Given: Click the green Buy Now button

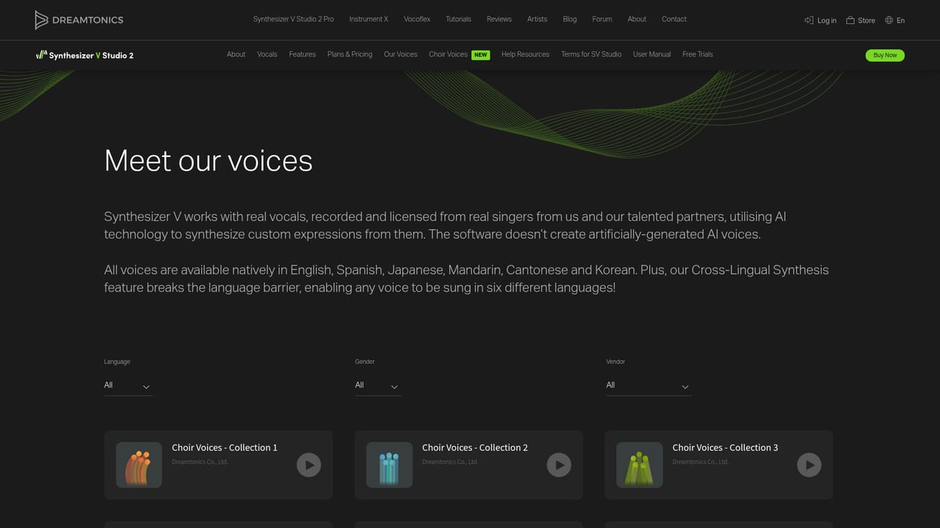Looking at the screenshot, I should [x=885, y=55].
